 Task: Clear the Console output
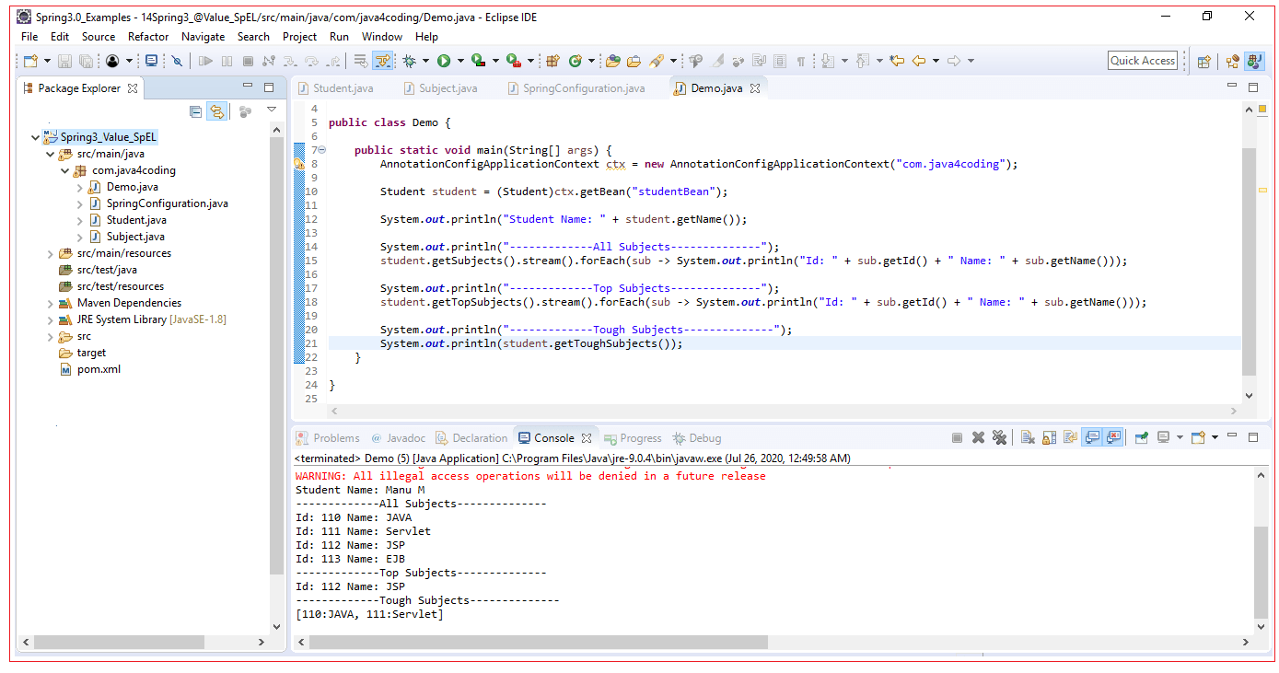coord(1027,436)
